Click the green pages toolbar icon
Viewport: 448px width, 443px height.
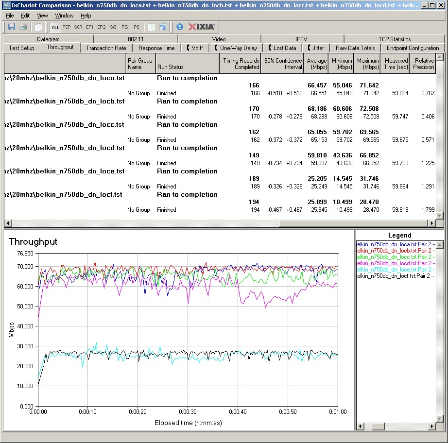coord(152,27)
